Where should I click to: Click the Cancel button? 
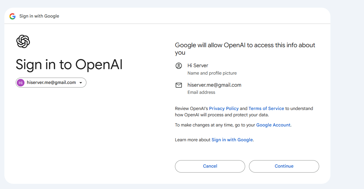[210, 166]
